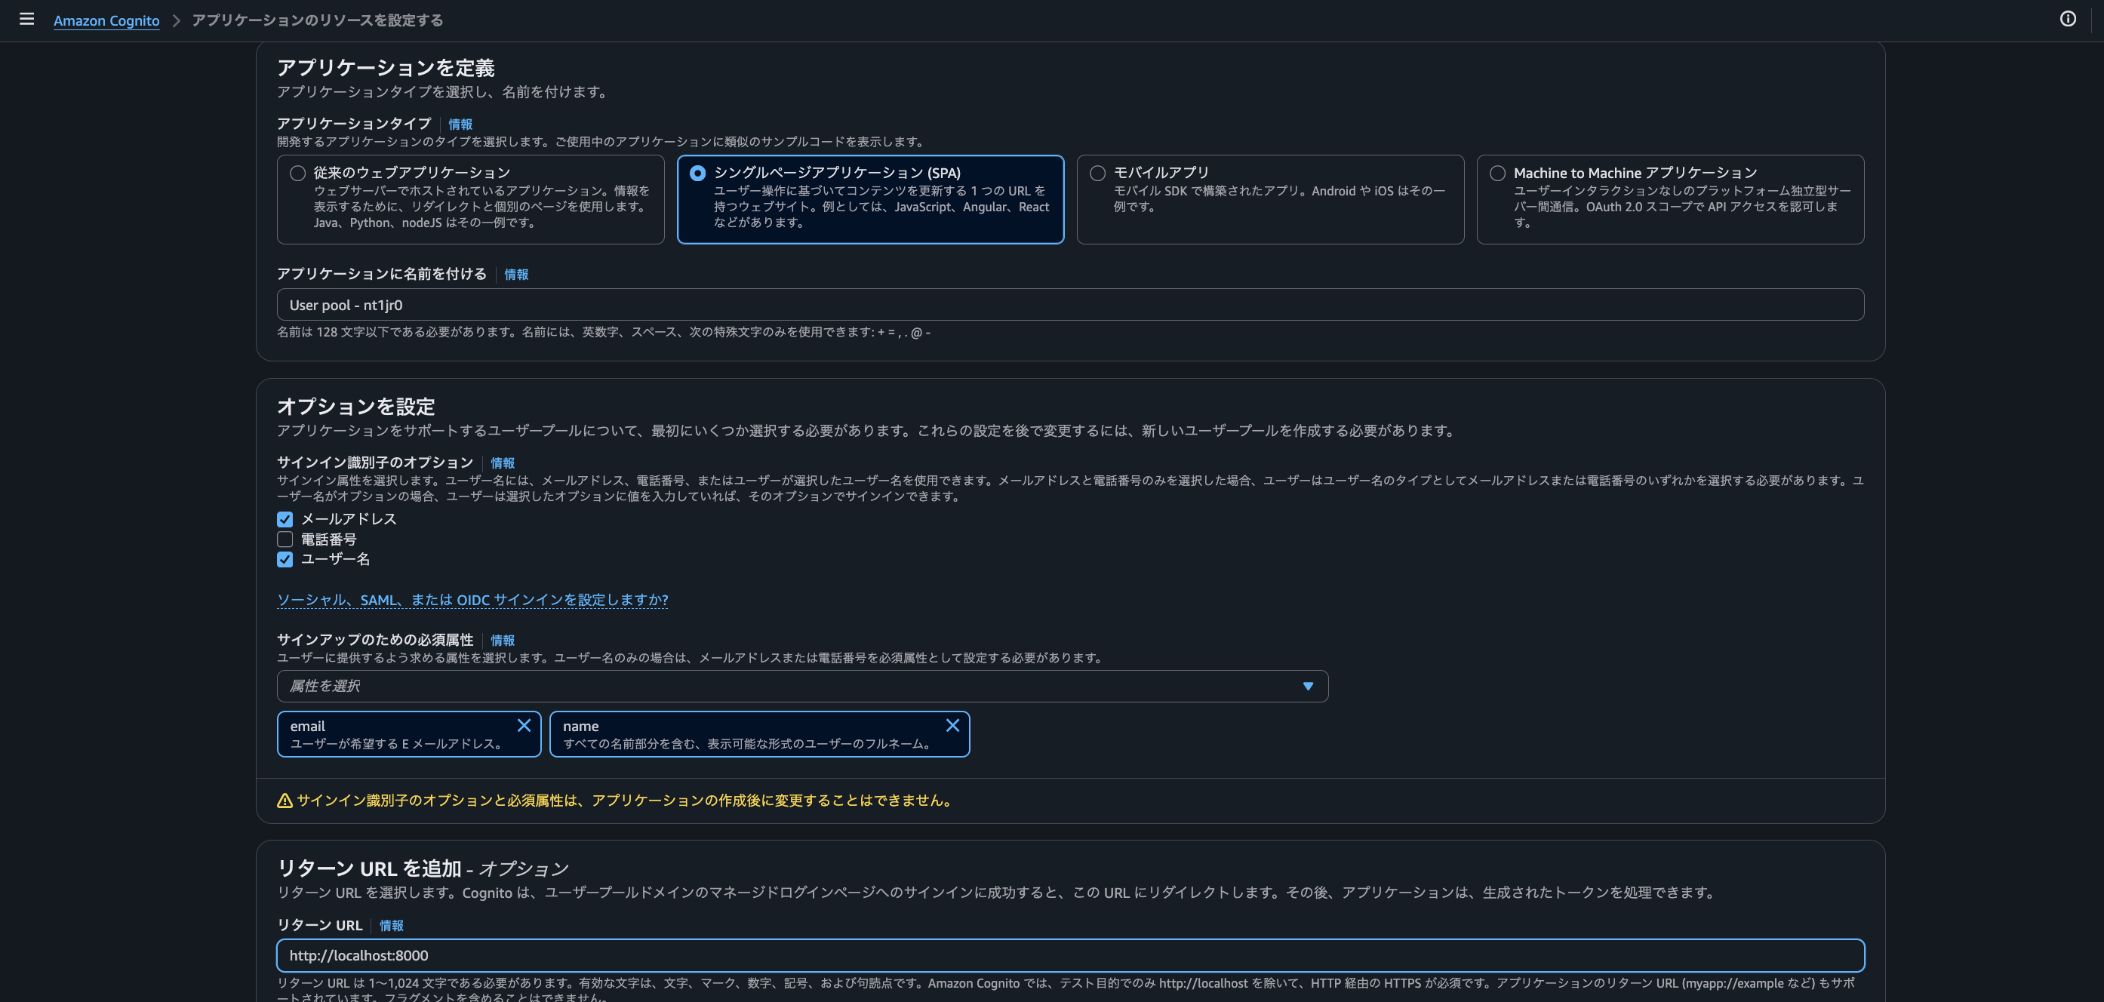
Task: Open the 属性を選択 attribute dropdown
Action: [802, 686]
